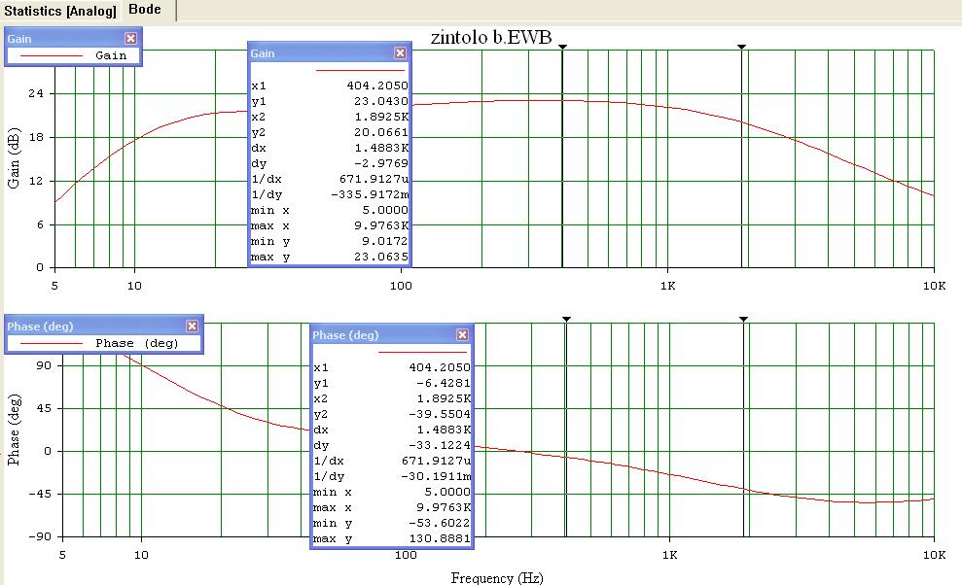Select dx value 1.4883K in Phase readout
This screenshot has width=962, height=585.
[x=444, y=430]
